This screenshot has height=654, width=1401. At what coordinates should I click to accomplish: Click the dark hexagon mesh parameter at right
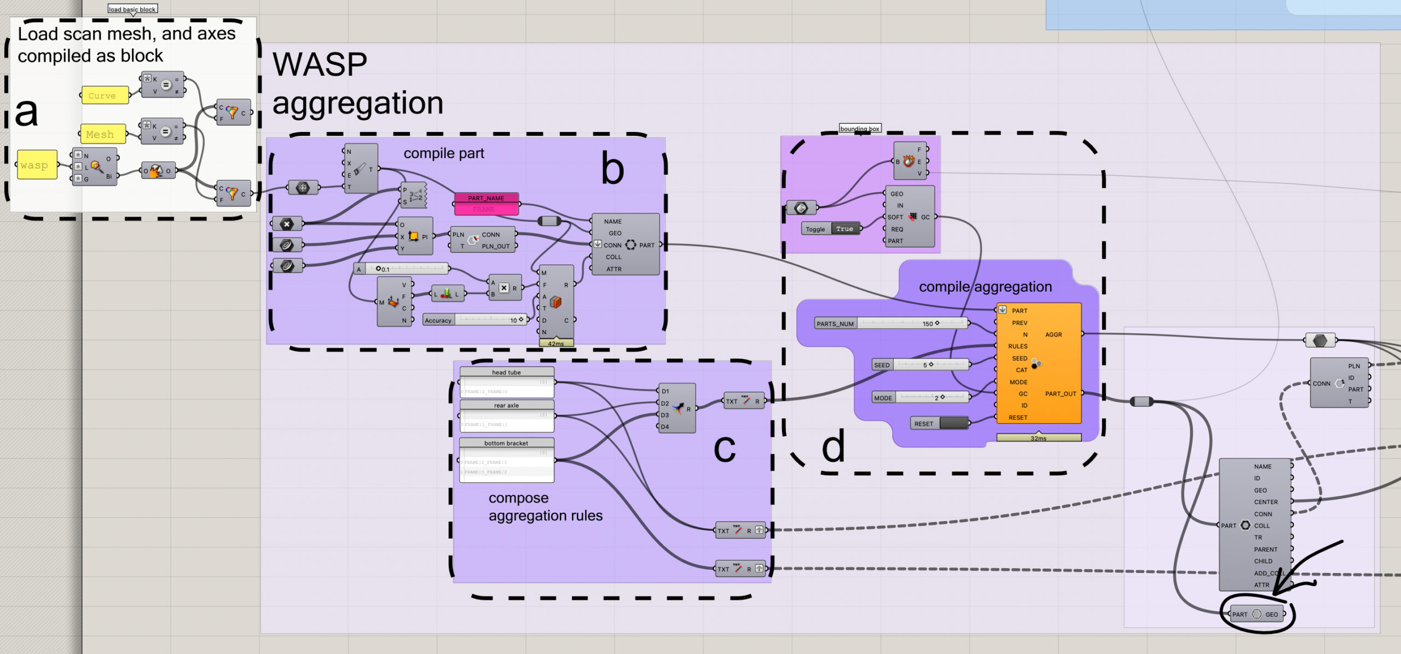tap(1320, 340)
